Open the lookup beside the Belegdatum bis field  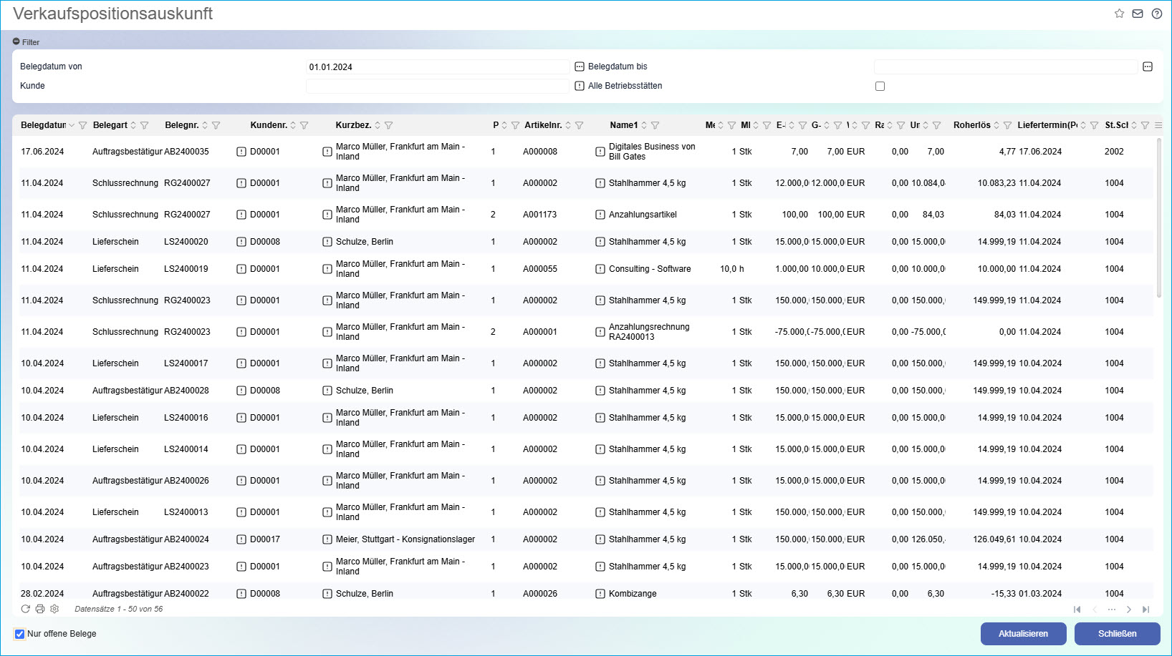pyautogui.click(x=1148, y=67)
